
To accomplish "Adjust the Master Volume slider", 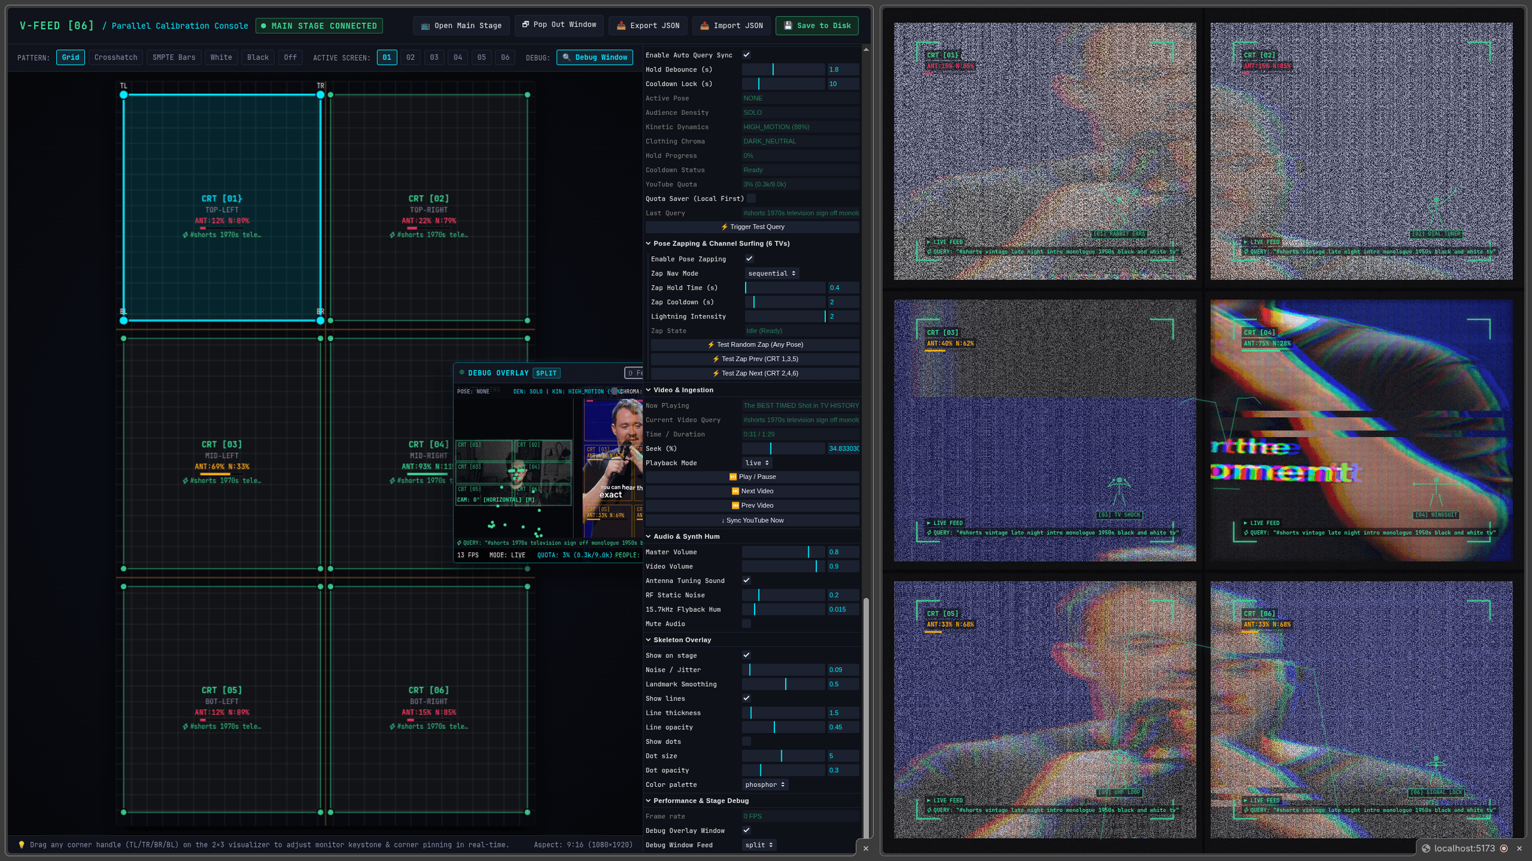I will coord(783,552).
